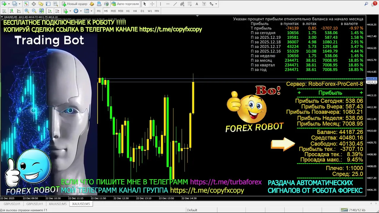This screenshot has width=379, height=213.
Task: Click the Прибыль Позавчера: 1080.21 label
Action: 325,112
